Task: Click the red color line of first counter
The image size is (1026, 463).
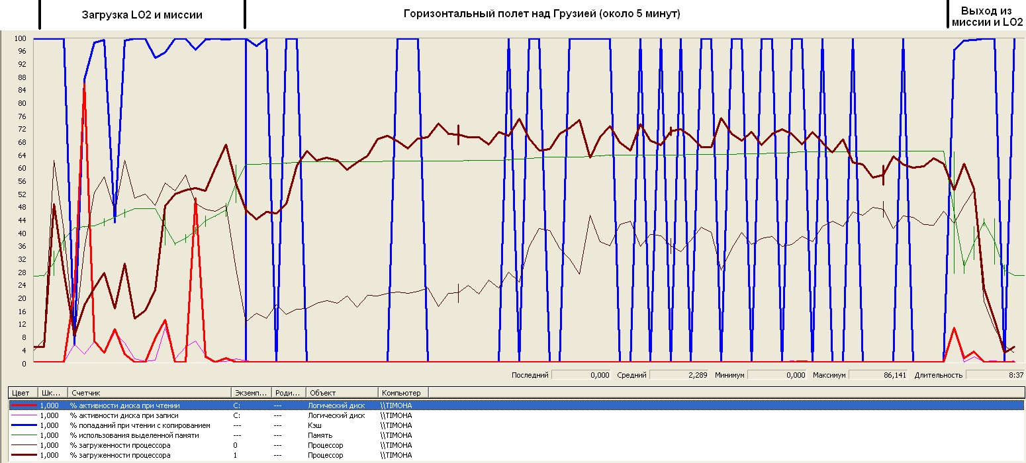Action: tap(22, 405)
